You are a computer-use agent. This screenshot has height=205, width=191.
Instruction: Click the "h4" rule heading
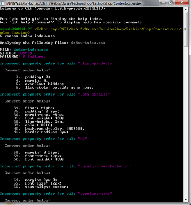(x=44, y=139)
